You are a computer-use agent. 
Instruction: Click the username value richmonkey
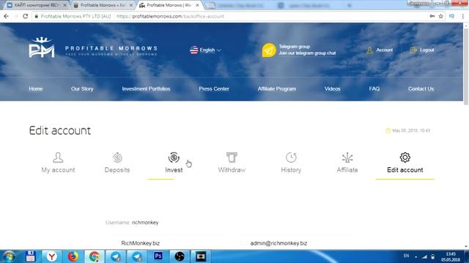145,223
